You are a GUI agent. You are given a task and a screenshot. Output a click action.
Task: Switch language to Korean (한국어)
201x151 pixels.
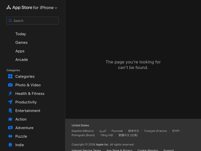point(176,131)
